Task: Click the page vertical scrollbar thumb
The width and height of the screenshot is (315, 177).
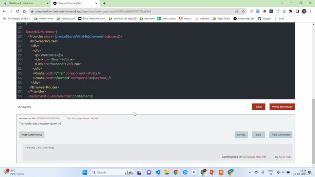Action: point(313,131)
